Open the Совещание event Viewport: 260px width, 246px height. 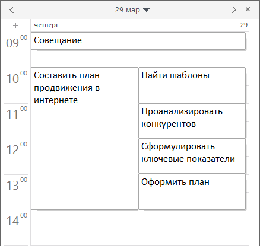[x=138, y=41]
